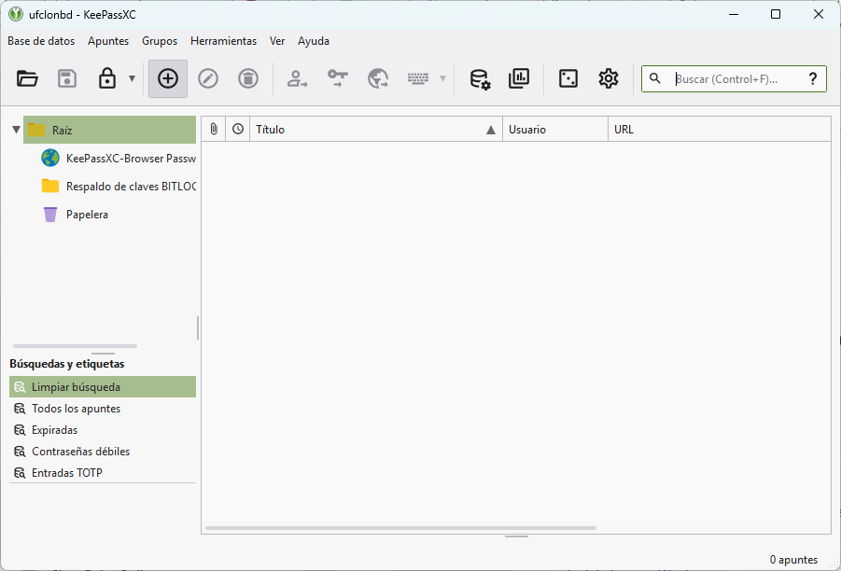Image resolution: width=841 pixels, height=571 pixels.
Task: Show Entradas TOTP search
Action: point(103,473)
